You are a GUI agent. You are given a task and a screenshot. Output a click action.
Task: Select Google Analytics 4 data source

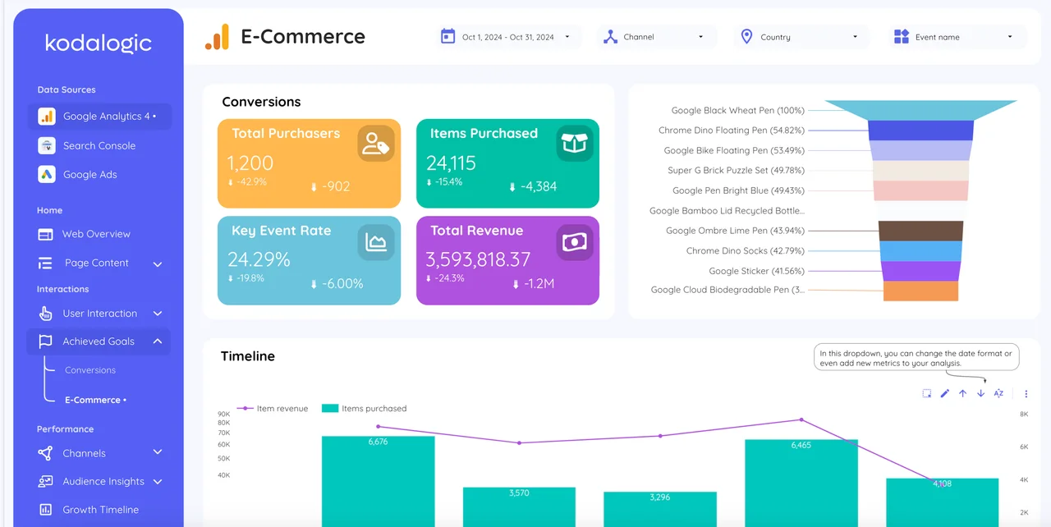click(x=100, y=117)
